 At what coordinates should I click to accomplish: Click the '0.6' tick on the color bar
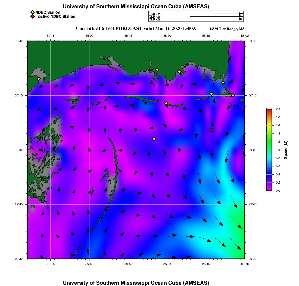tap(278, 166)
